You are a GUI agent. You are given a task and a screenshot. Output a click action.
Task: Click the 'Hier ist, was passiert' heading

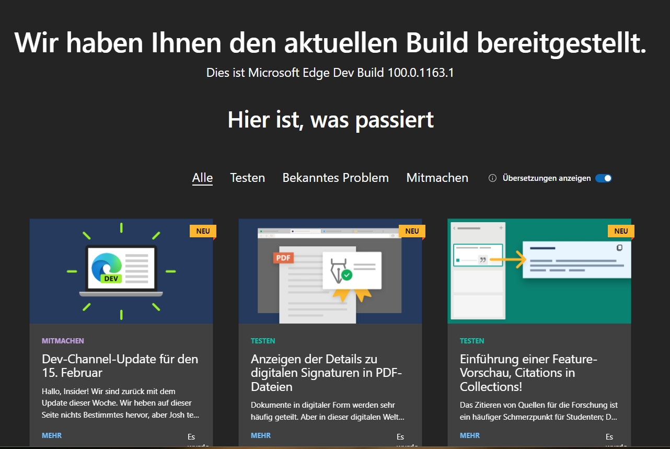pos(331,120)
